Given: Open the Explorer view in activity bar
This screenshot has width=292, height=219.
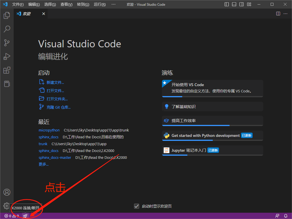Looking at the screenshot, I should pyautogui.click(x=7, y=15).
